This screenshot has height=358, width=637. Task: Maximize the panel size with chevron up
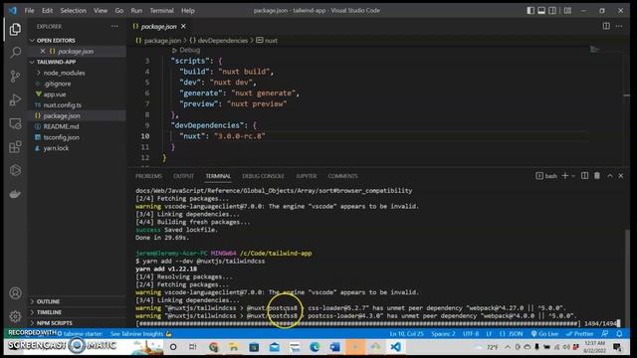point(610,176)
